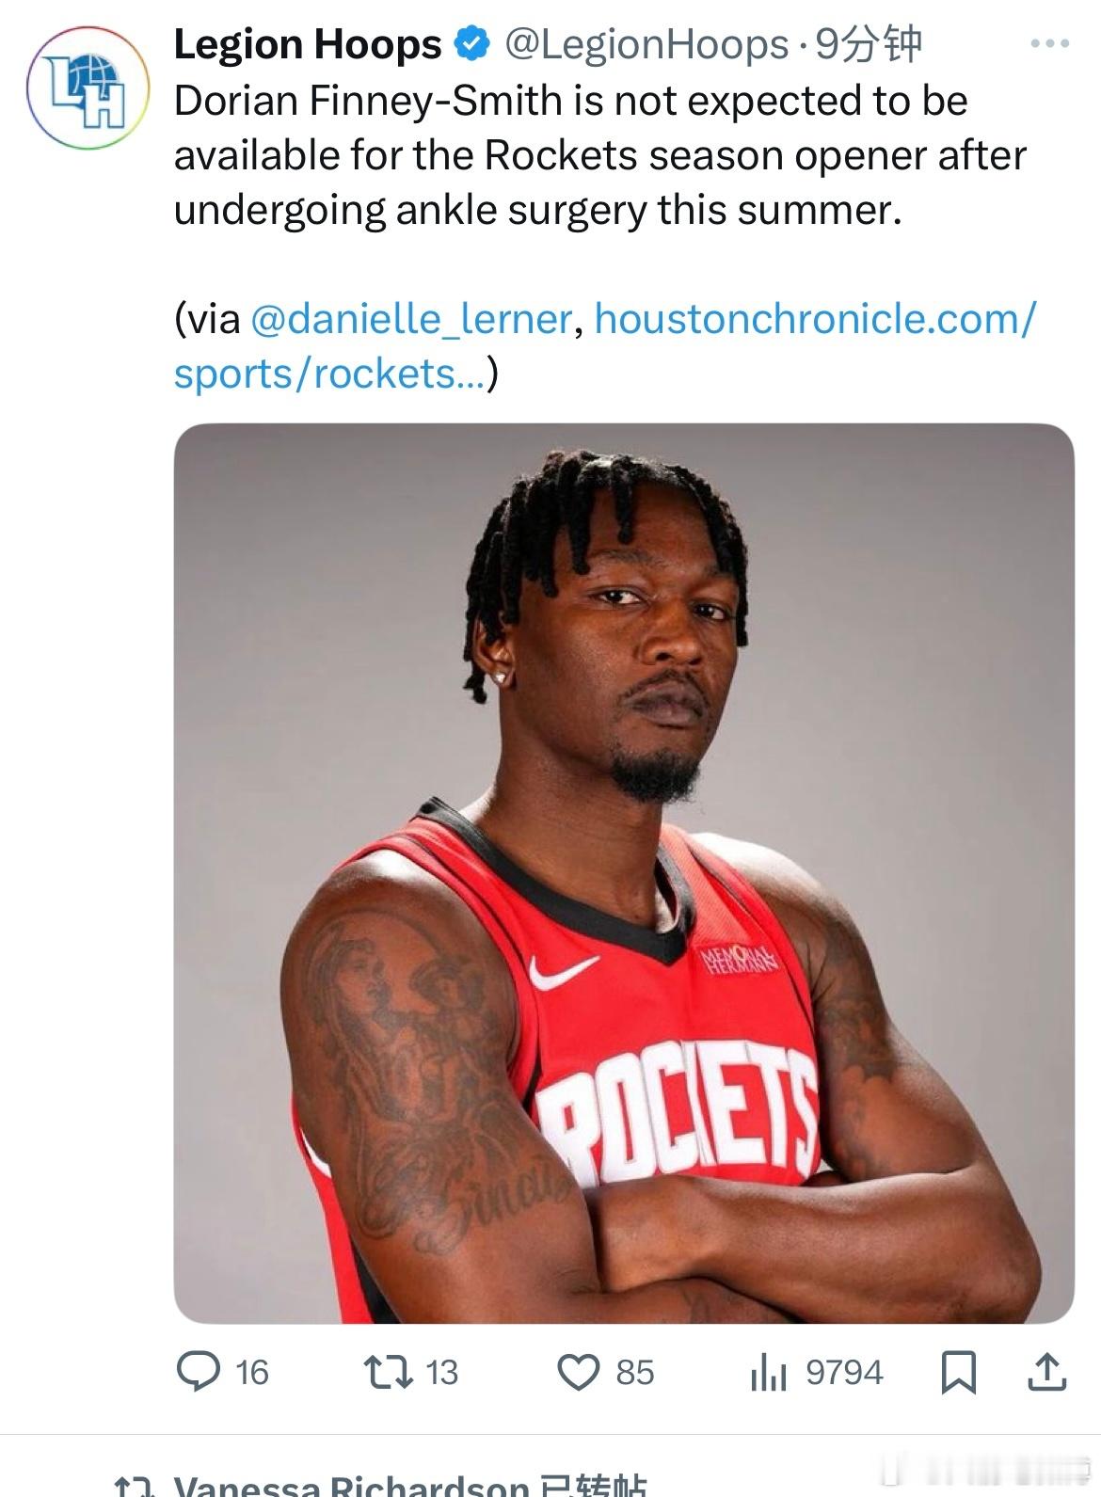
Task: Click the 9分钟 timestamp
Action: pos(868,44)
